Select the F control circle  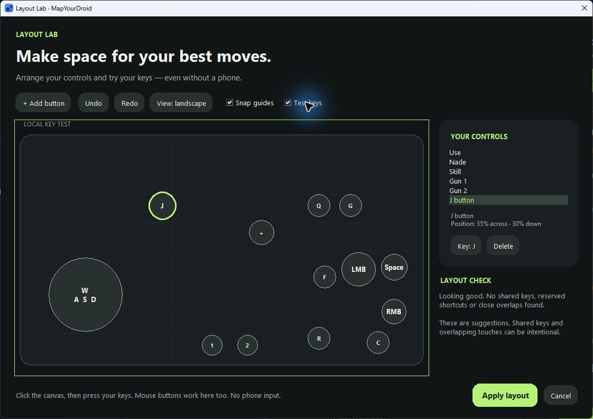(x=325, y=277)
